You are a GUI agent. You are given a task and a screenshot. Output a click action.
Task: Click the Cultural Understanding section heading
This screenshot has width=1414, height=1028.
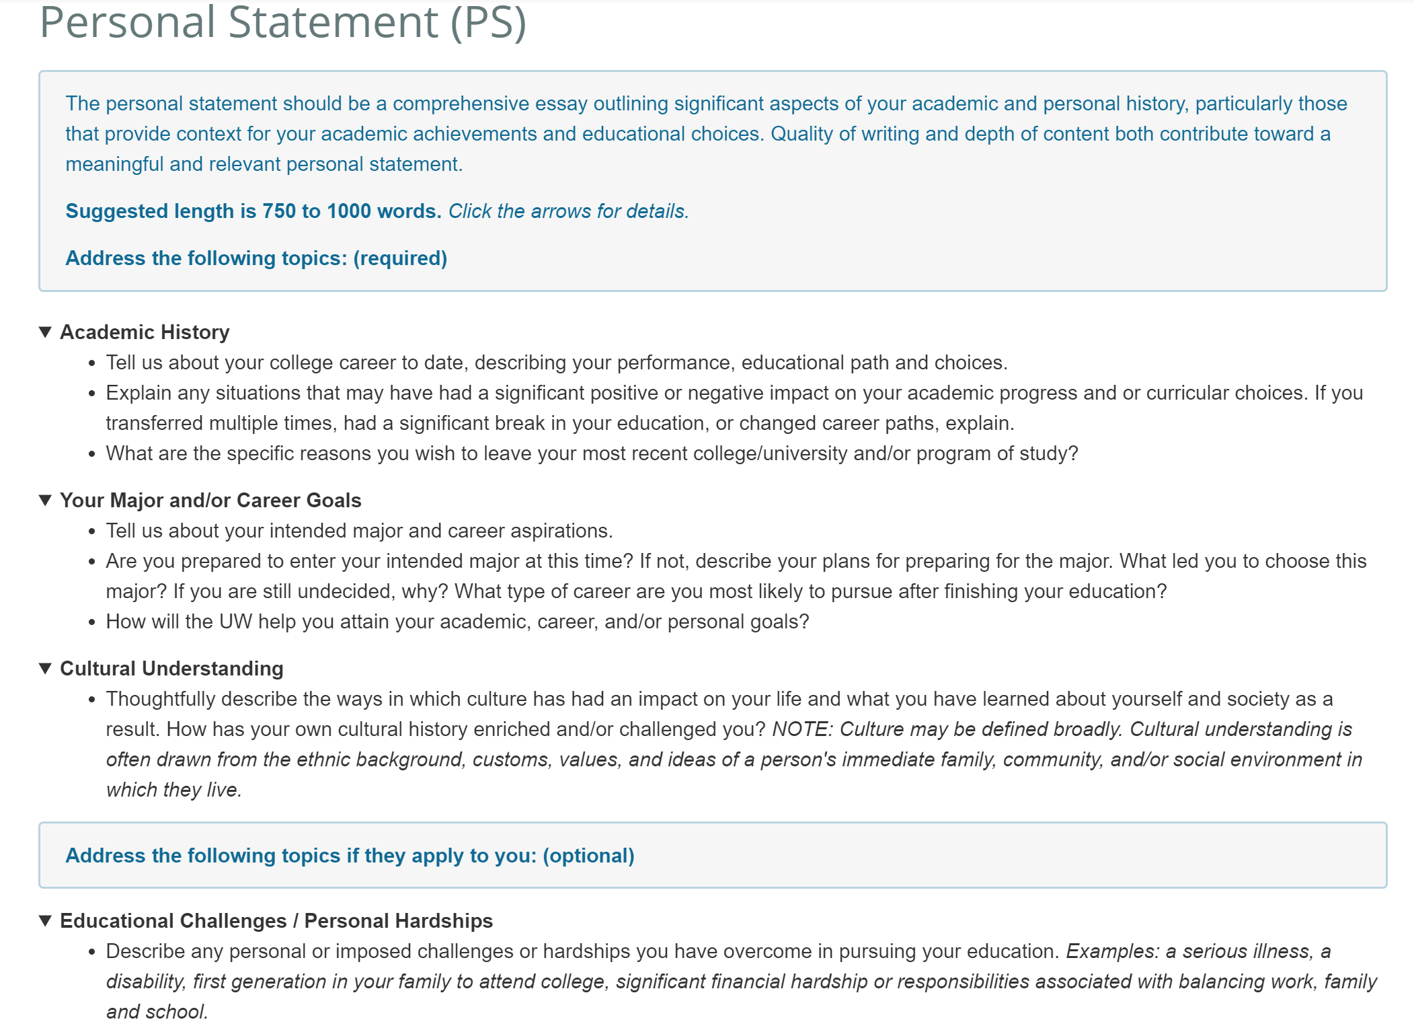click(x=171, y=668)
